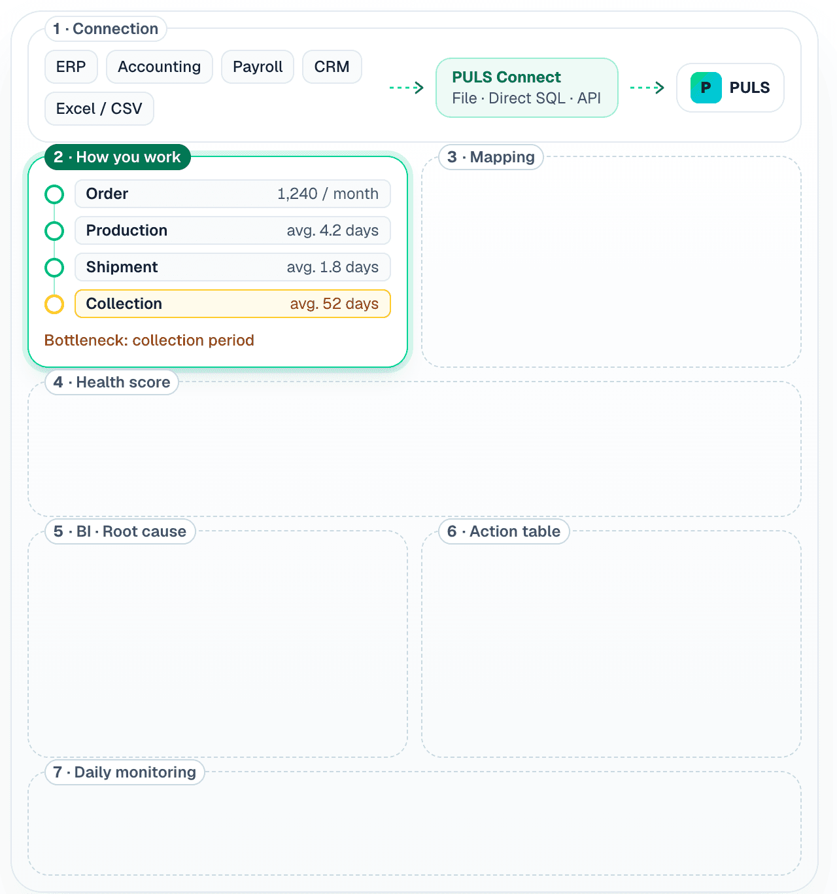Click the "1,240 / month" value
Screen dimensions: 837x894
tap(328, 194)
